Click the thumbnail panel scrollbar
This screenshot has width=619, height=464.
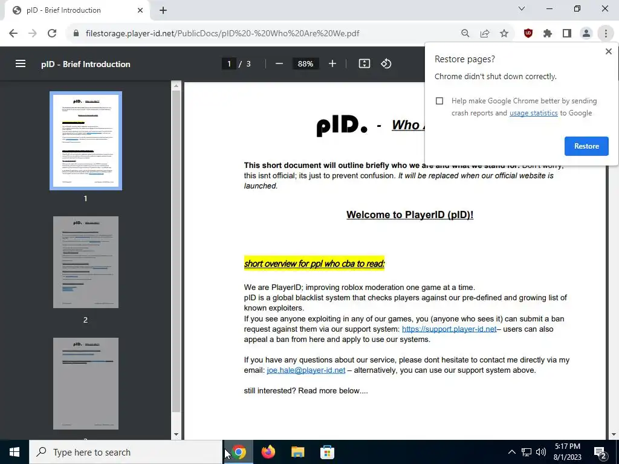pos(176,251)
